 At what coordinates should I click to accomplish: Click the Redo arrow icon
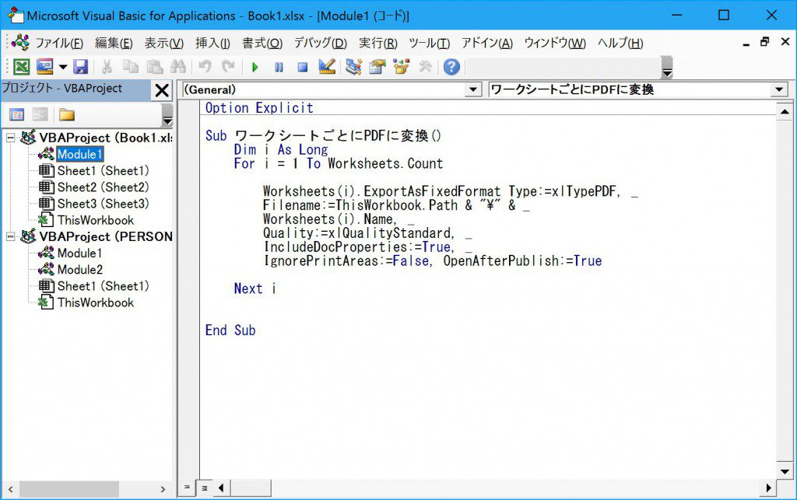[228, 67]
